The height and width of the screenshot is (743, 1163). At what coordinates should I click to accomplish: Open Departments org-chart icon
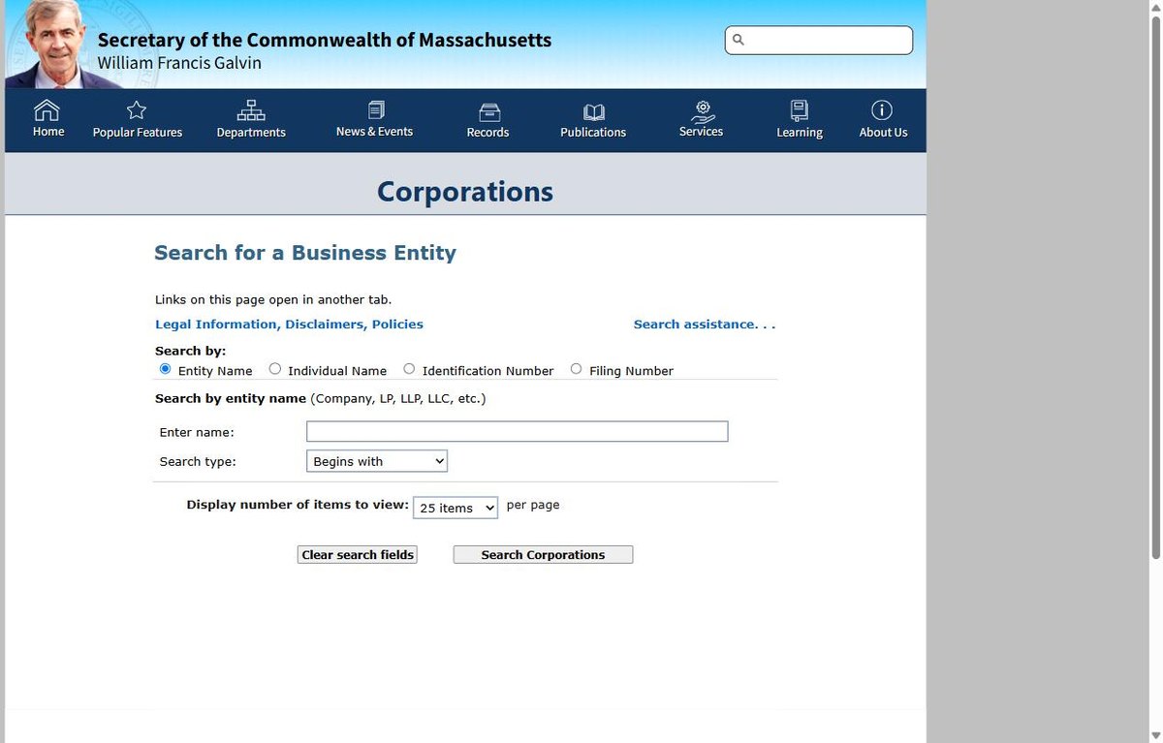(251, 109)
